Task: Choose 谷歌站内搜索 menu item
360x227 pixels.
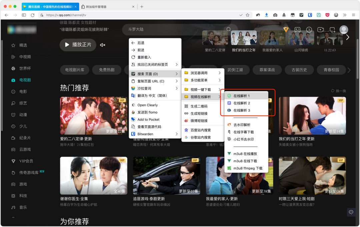Action: click(x=203, y=137)
